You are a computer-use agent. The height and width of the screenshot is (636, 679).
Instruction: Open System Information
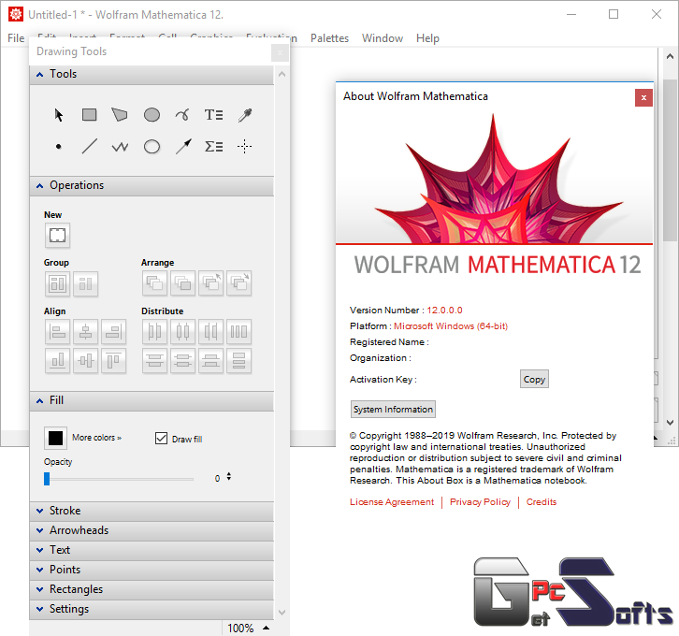(x=393, y=409)
